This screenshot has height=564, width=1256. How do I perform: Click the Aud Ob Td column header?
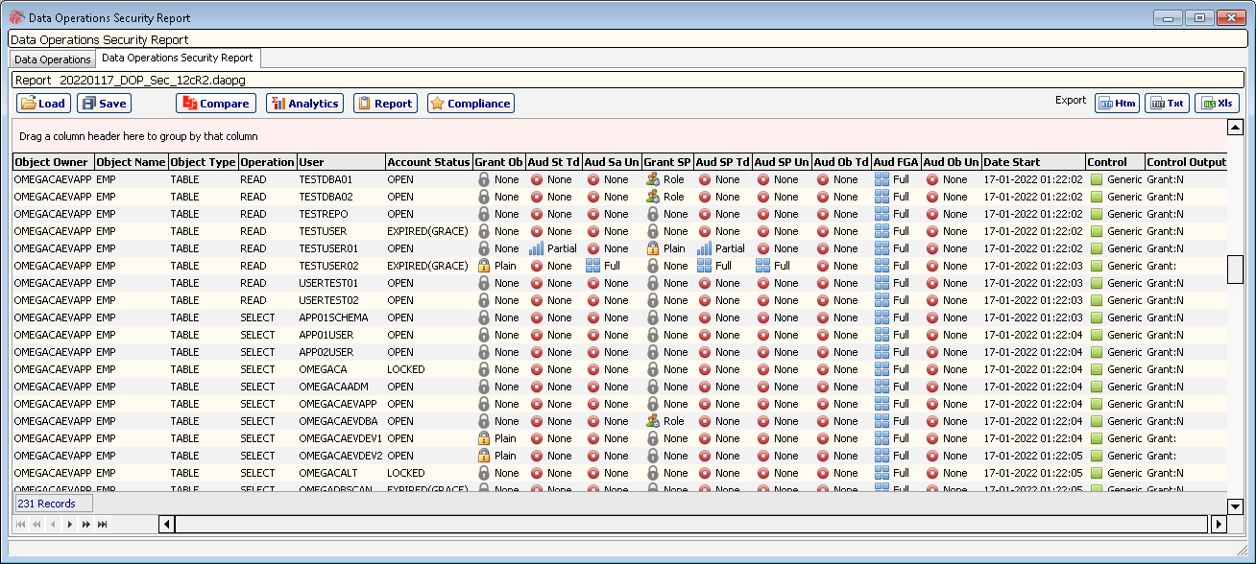[842, 162]
